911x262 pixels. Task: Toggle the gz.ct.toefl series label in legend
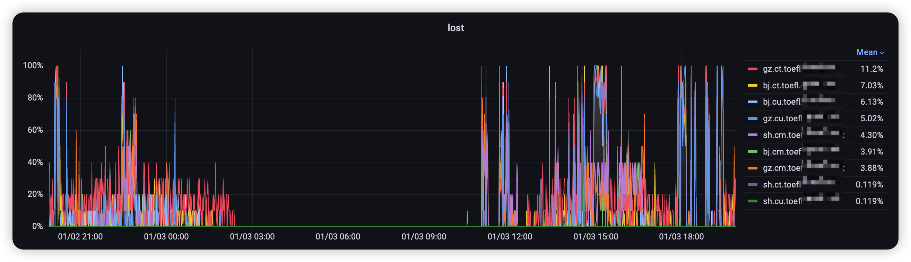782,69
